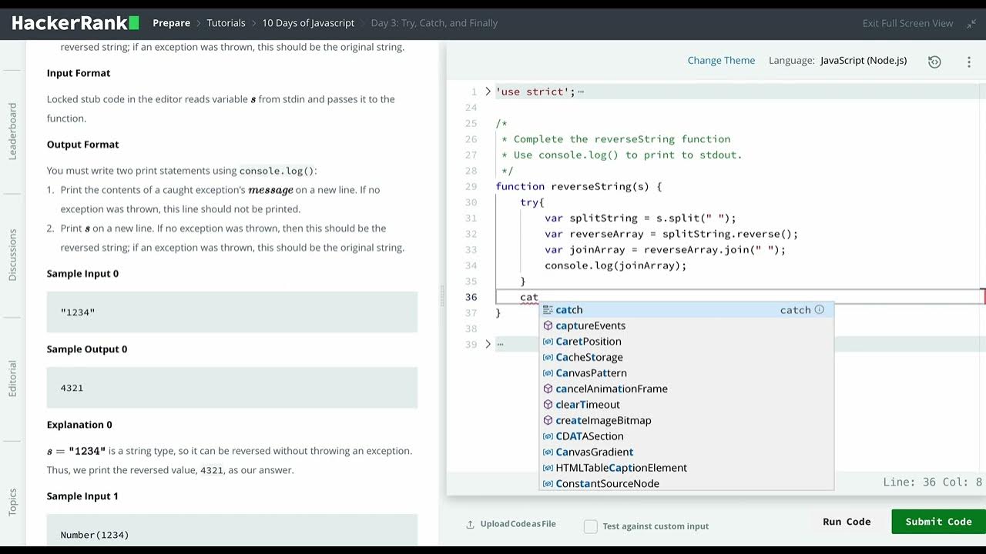This screenshot has height=554, width=986.
Task: Go to 10 Days of Javascript breadcrumb
Action: pos(308,23)
